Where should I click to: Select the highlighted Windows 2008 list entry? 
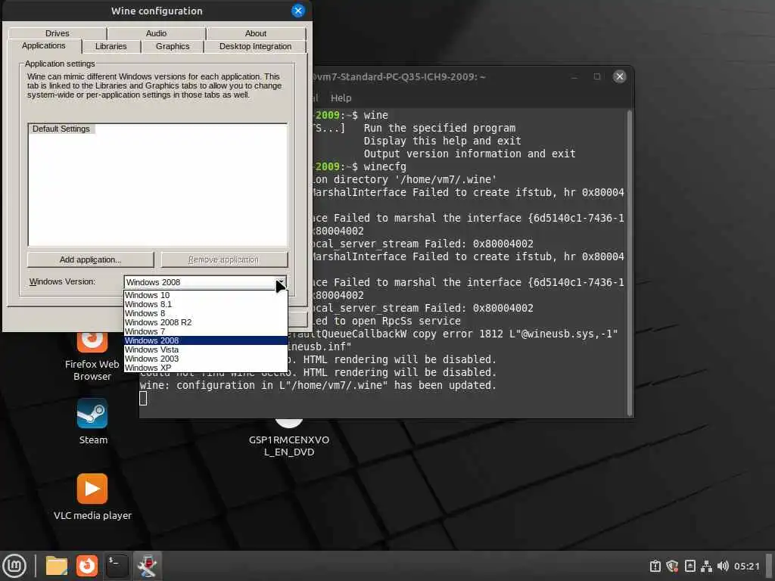pos(206,340)
